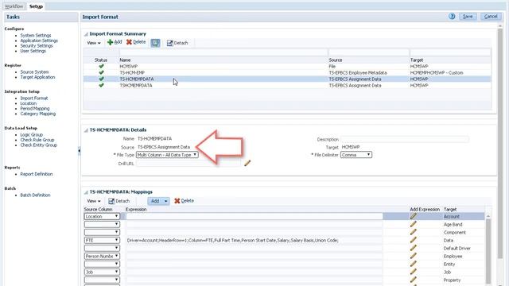This screenshot has height=286, width=509.
Task: Open the expression editor for the Job row
Action: point(414,272)
